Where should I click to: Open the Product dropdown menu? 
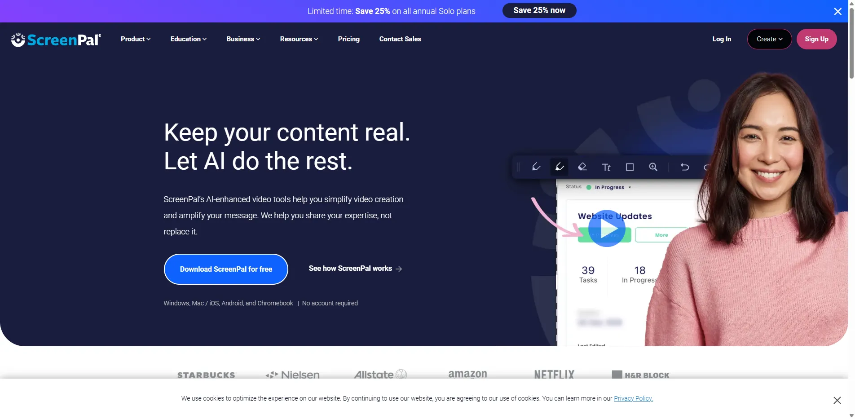[x=135, y=39]
